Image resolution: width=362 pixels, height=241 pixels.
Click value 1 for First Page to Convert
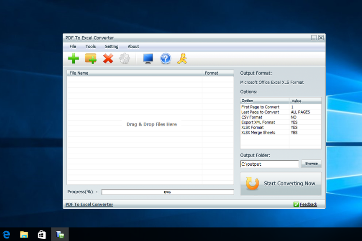point(292,107)
